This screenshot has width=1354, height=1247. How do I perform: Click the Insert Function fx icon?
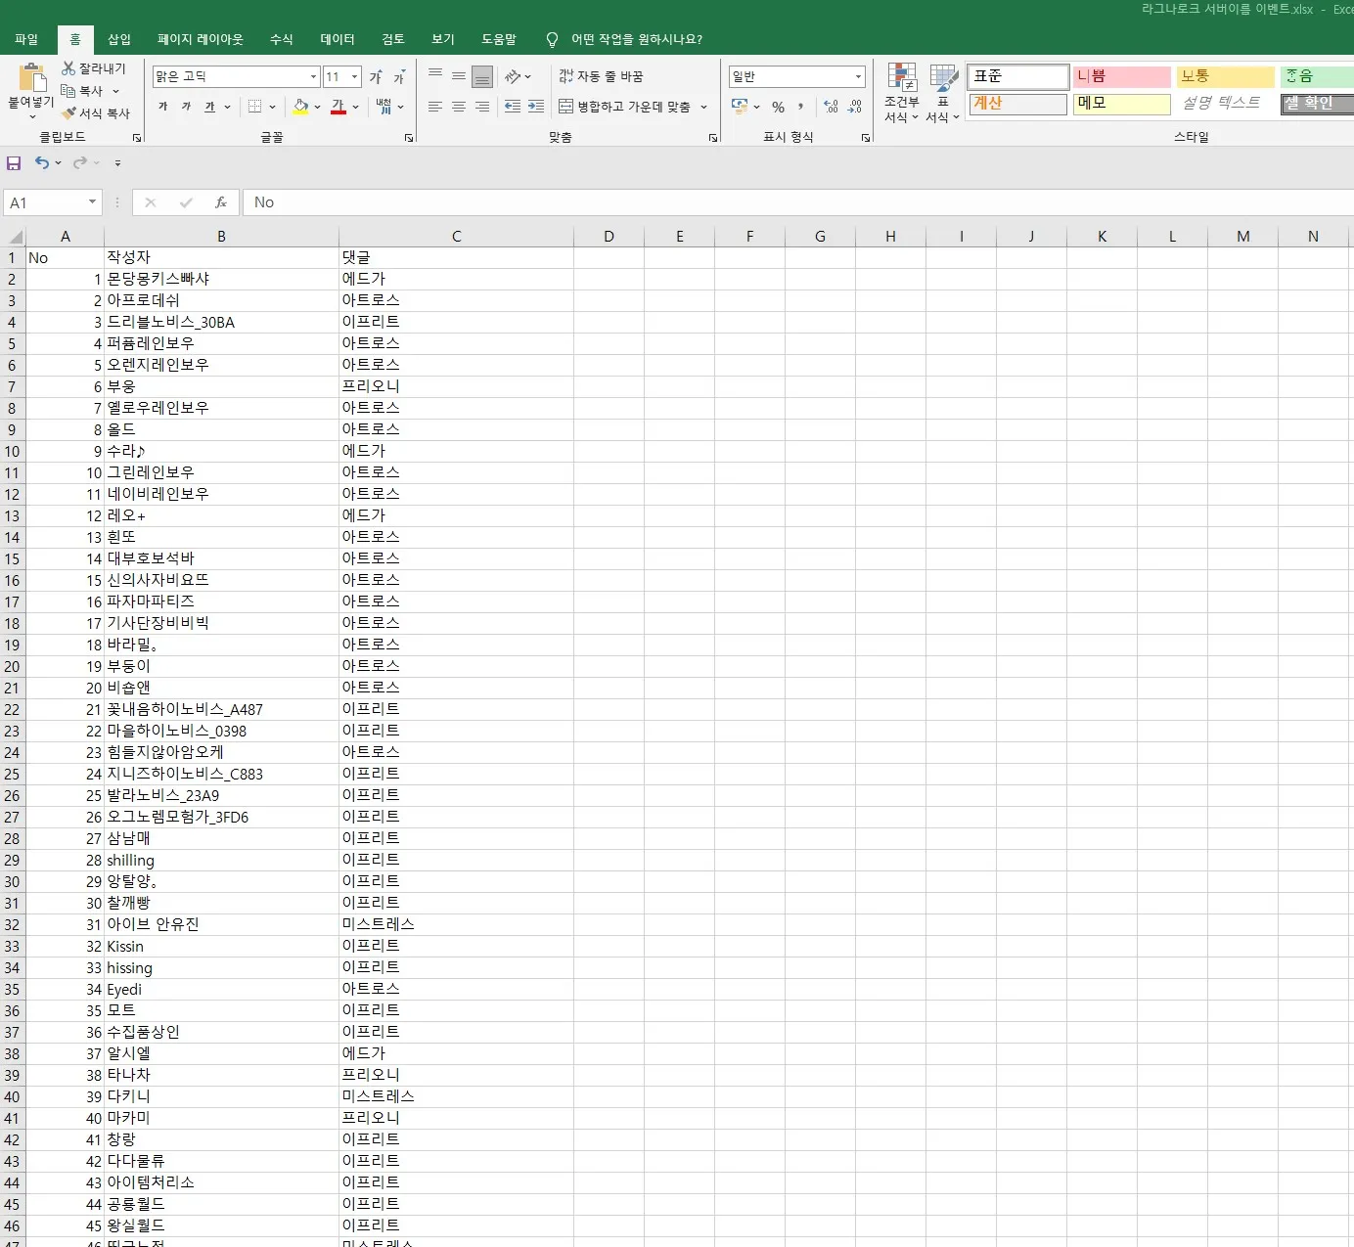click(221, 202)
